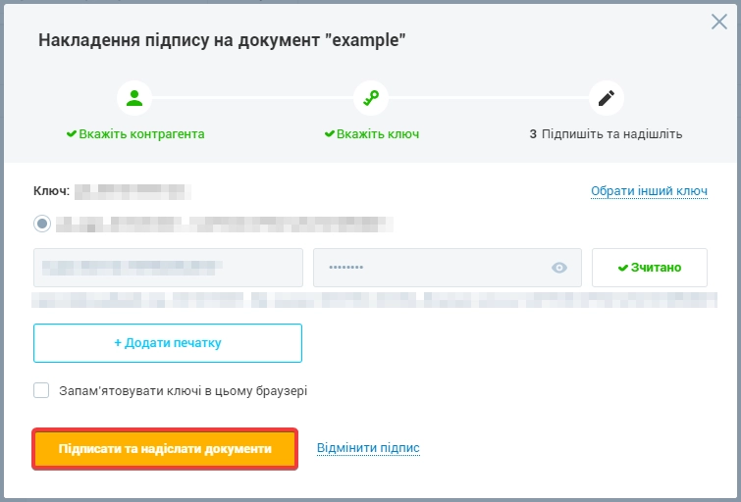
Task: Show password with the eye icon
Action: click(559, 268)
